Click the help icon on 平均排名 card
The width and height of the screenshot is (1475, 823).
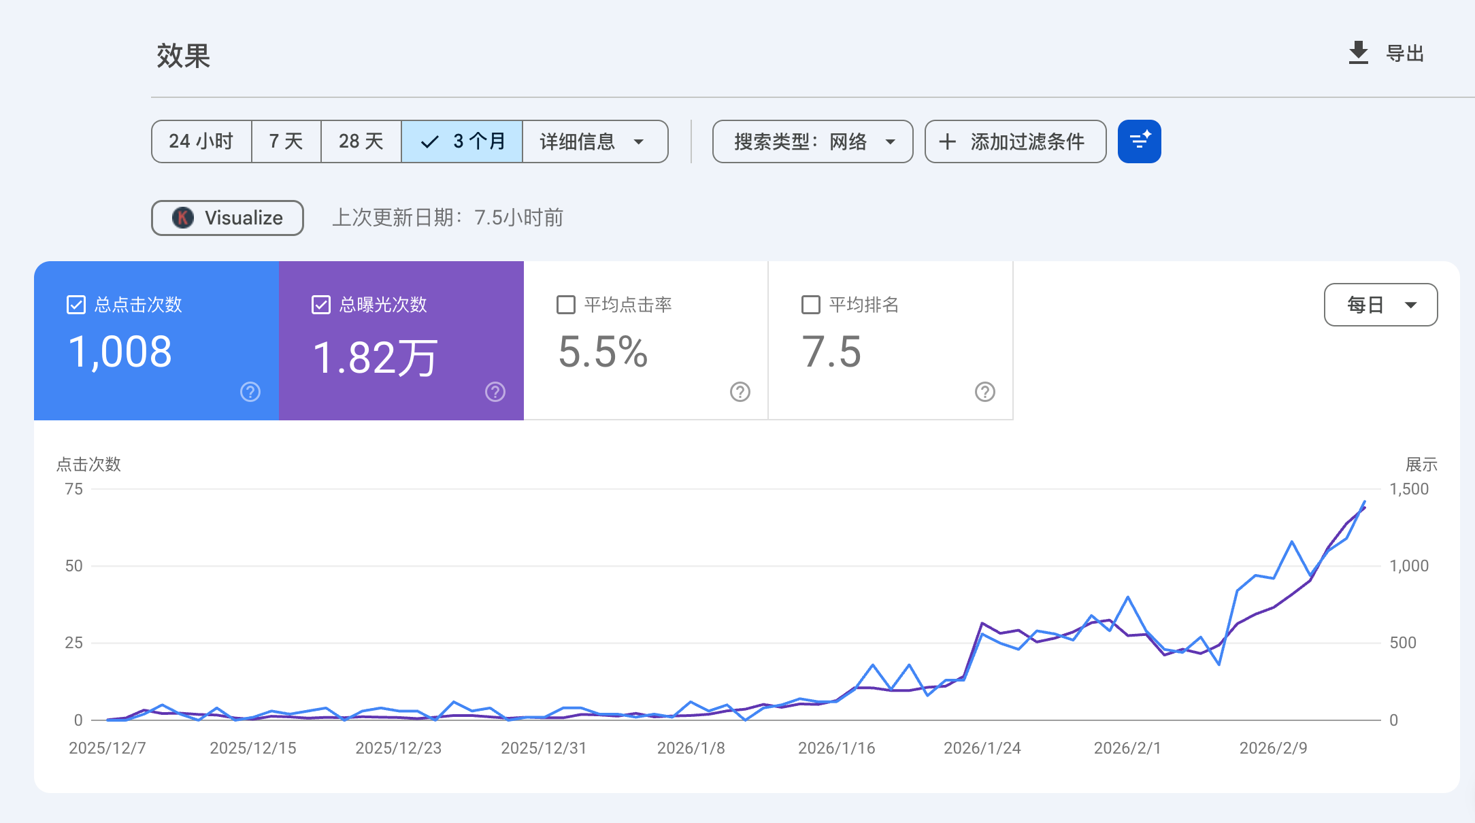(x=985, y=392)
